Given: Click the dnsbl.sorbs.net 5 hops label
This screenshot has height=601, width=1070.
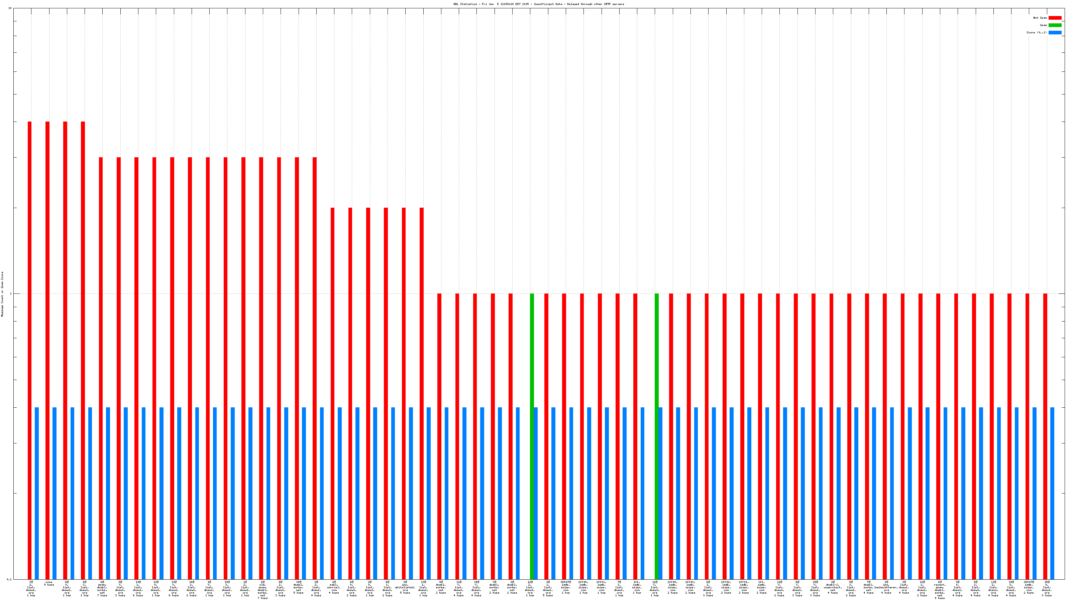Looking at the screenshot, I should [298, 587].
